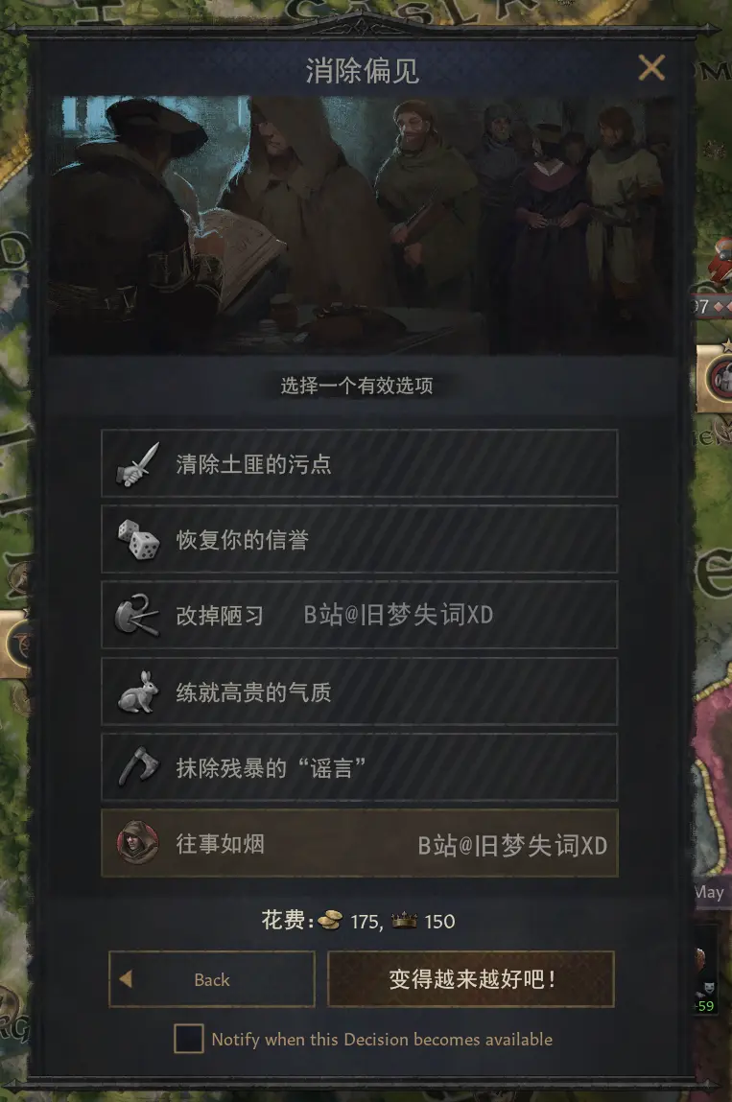
Task: Click the gold coins cost icon
Action: coord(330,920)
